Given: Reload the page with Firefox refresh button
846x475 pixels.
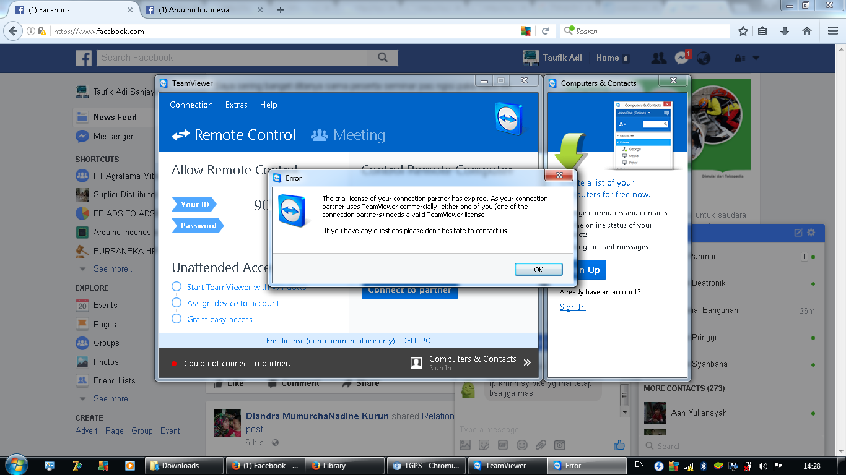Looking at the screenshot, I should click(x=546, y=31).
